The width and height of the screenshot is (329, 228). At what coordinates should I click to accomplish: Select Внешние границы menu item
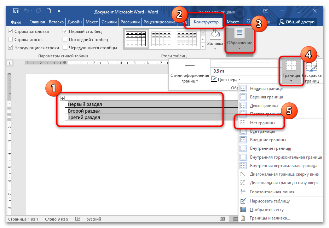[281, 140]
